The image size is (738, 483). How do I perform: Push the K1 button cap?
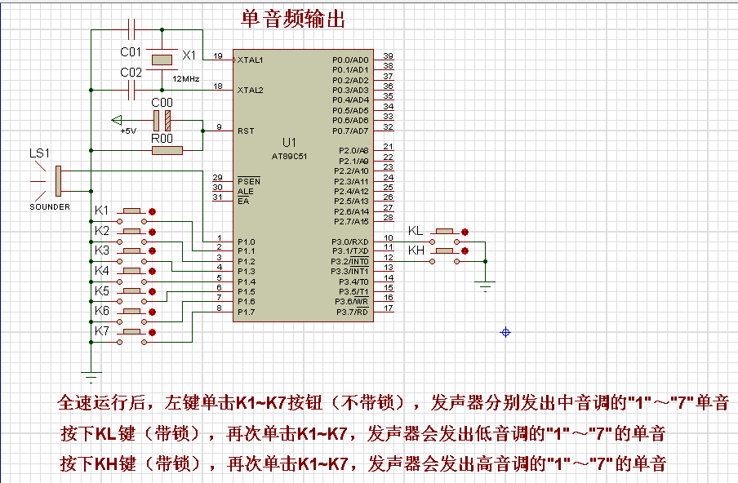131,210
